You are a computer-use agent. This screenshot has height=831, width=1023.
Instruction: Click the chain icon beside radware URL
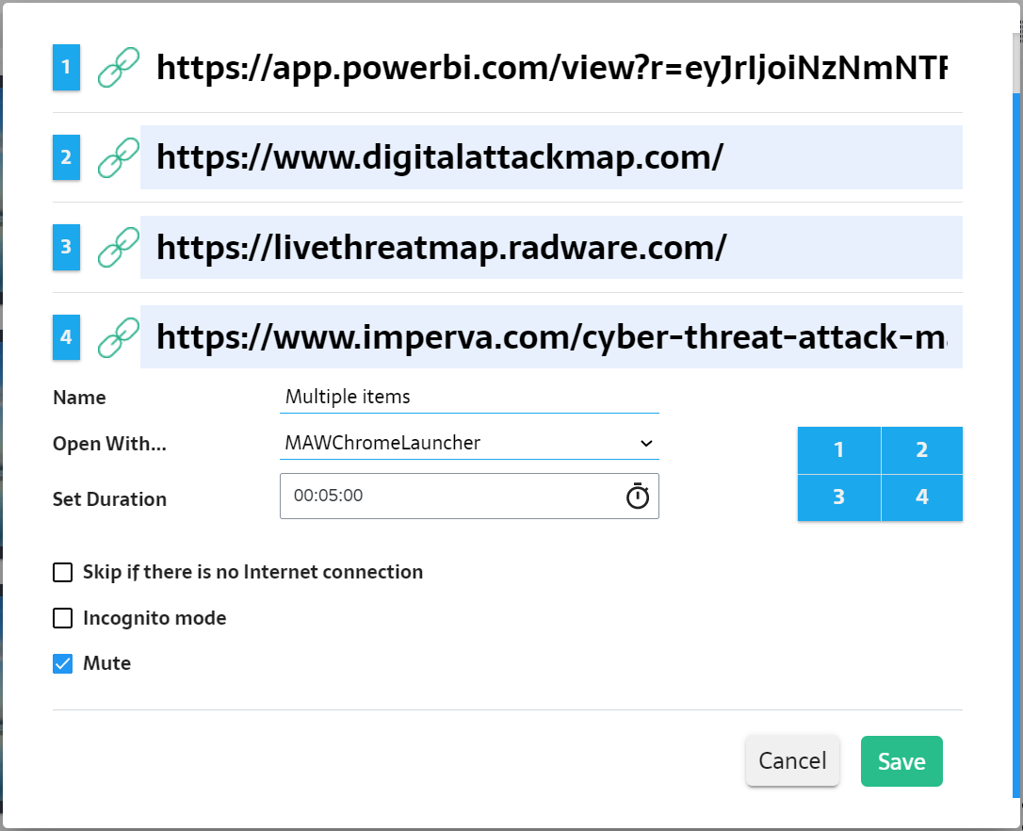[x=119, y=247]
